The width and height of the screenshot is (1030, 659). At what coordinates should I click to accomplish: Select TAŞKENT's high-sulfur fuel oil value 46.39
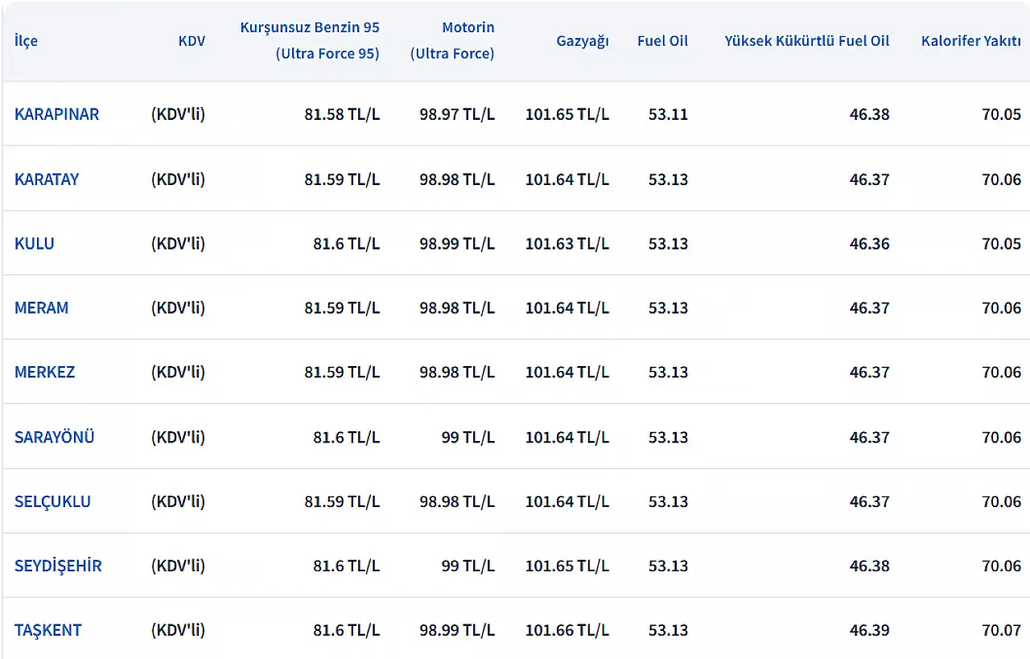[870, 631]
